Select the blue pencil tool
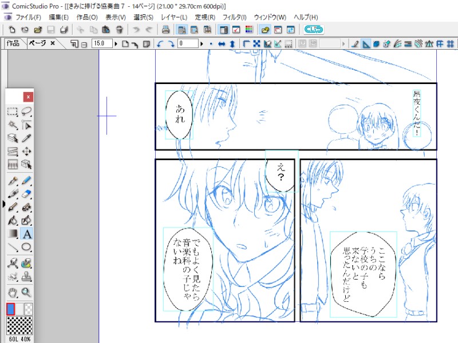458x343 pixels. coord(26,181)
